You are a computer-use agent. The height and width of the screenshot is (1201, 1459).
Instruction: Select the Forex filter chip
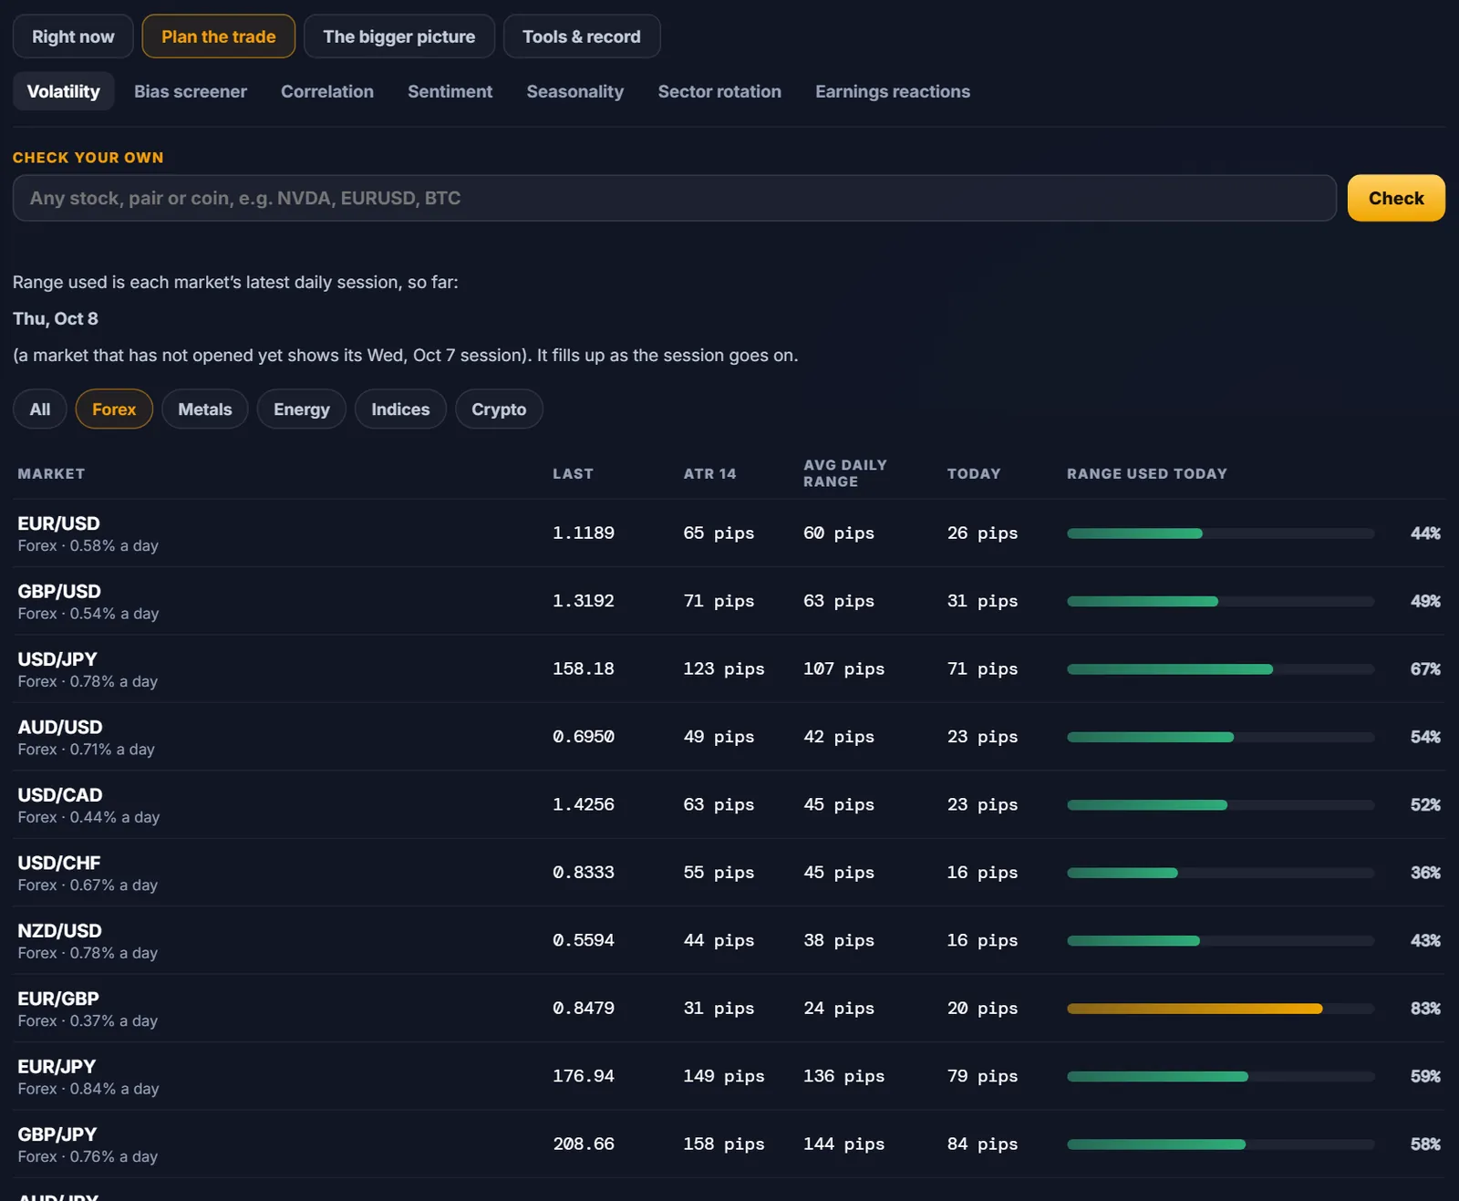click(114, 409)
